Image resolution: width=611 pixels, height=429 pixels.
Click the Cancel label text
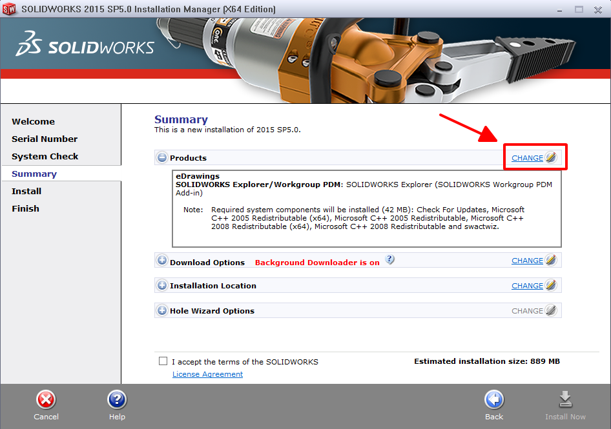pyautogui.click(x=46, y=417)
